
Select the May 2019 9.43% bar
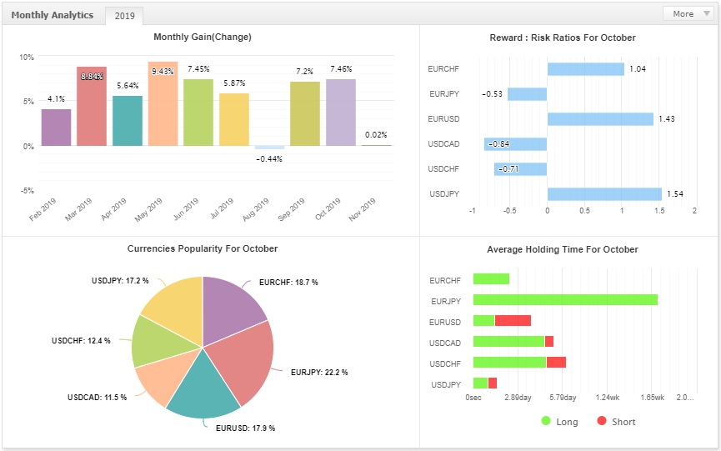(x=163, y=103)
